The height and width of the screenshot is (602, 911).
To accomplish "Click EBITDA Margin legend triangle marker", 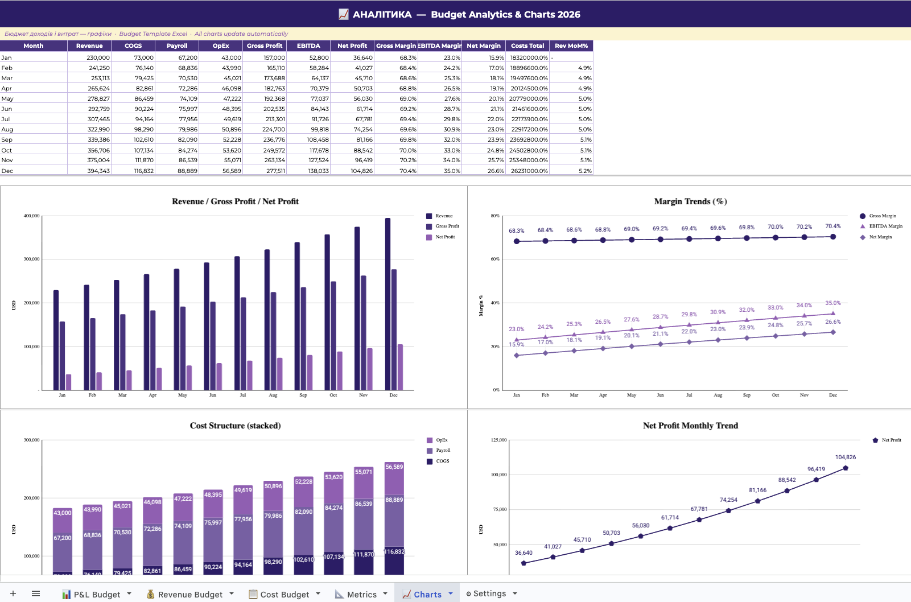I will [x=863, y=226].
